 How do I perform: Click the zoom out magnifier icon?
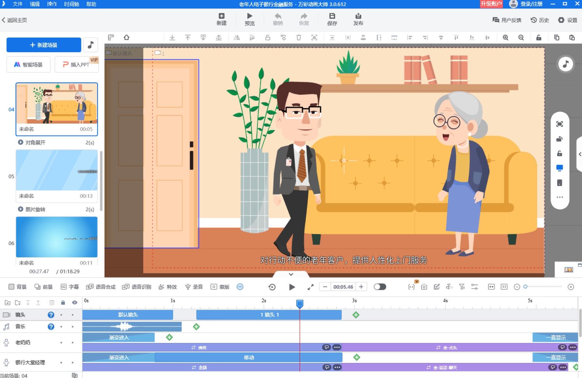(x=521, y=38)
